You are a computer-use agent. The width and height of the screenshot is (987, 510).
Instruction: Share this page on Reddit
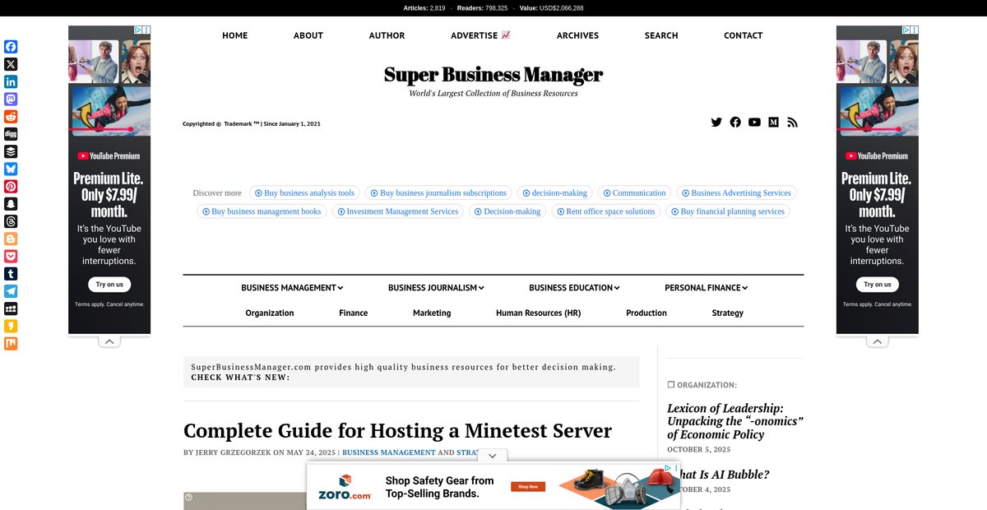[x=11, y=117]
